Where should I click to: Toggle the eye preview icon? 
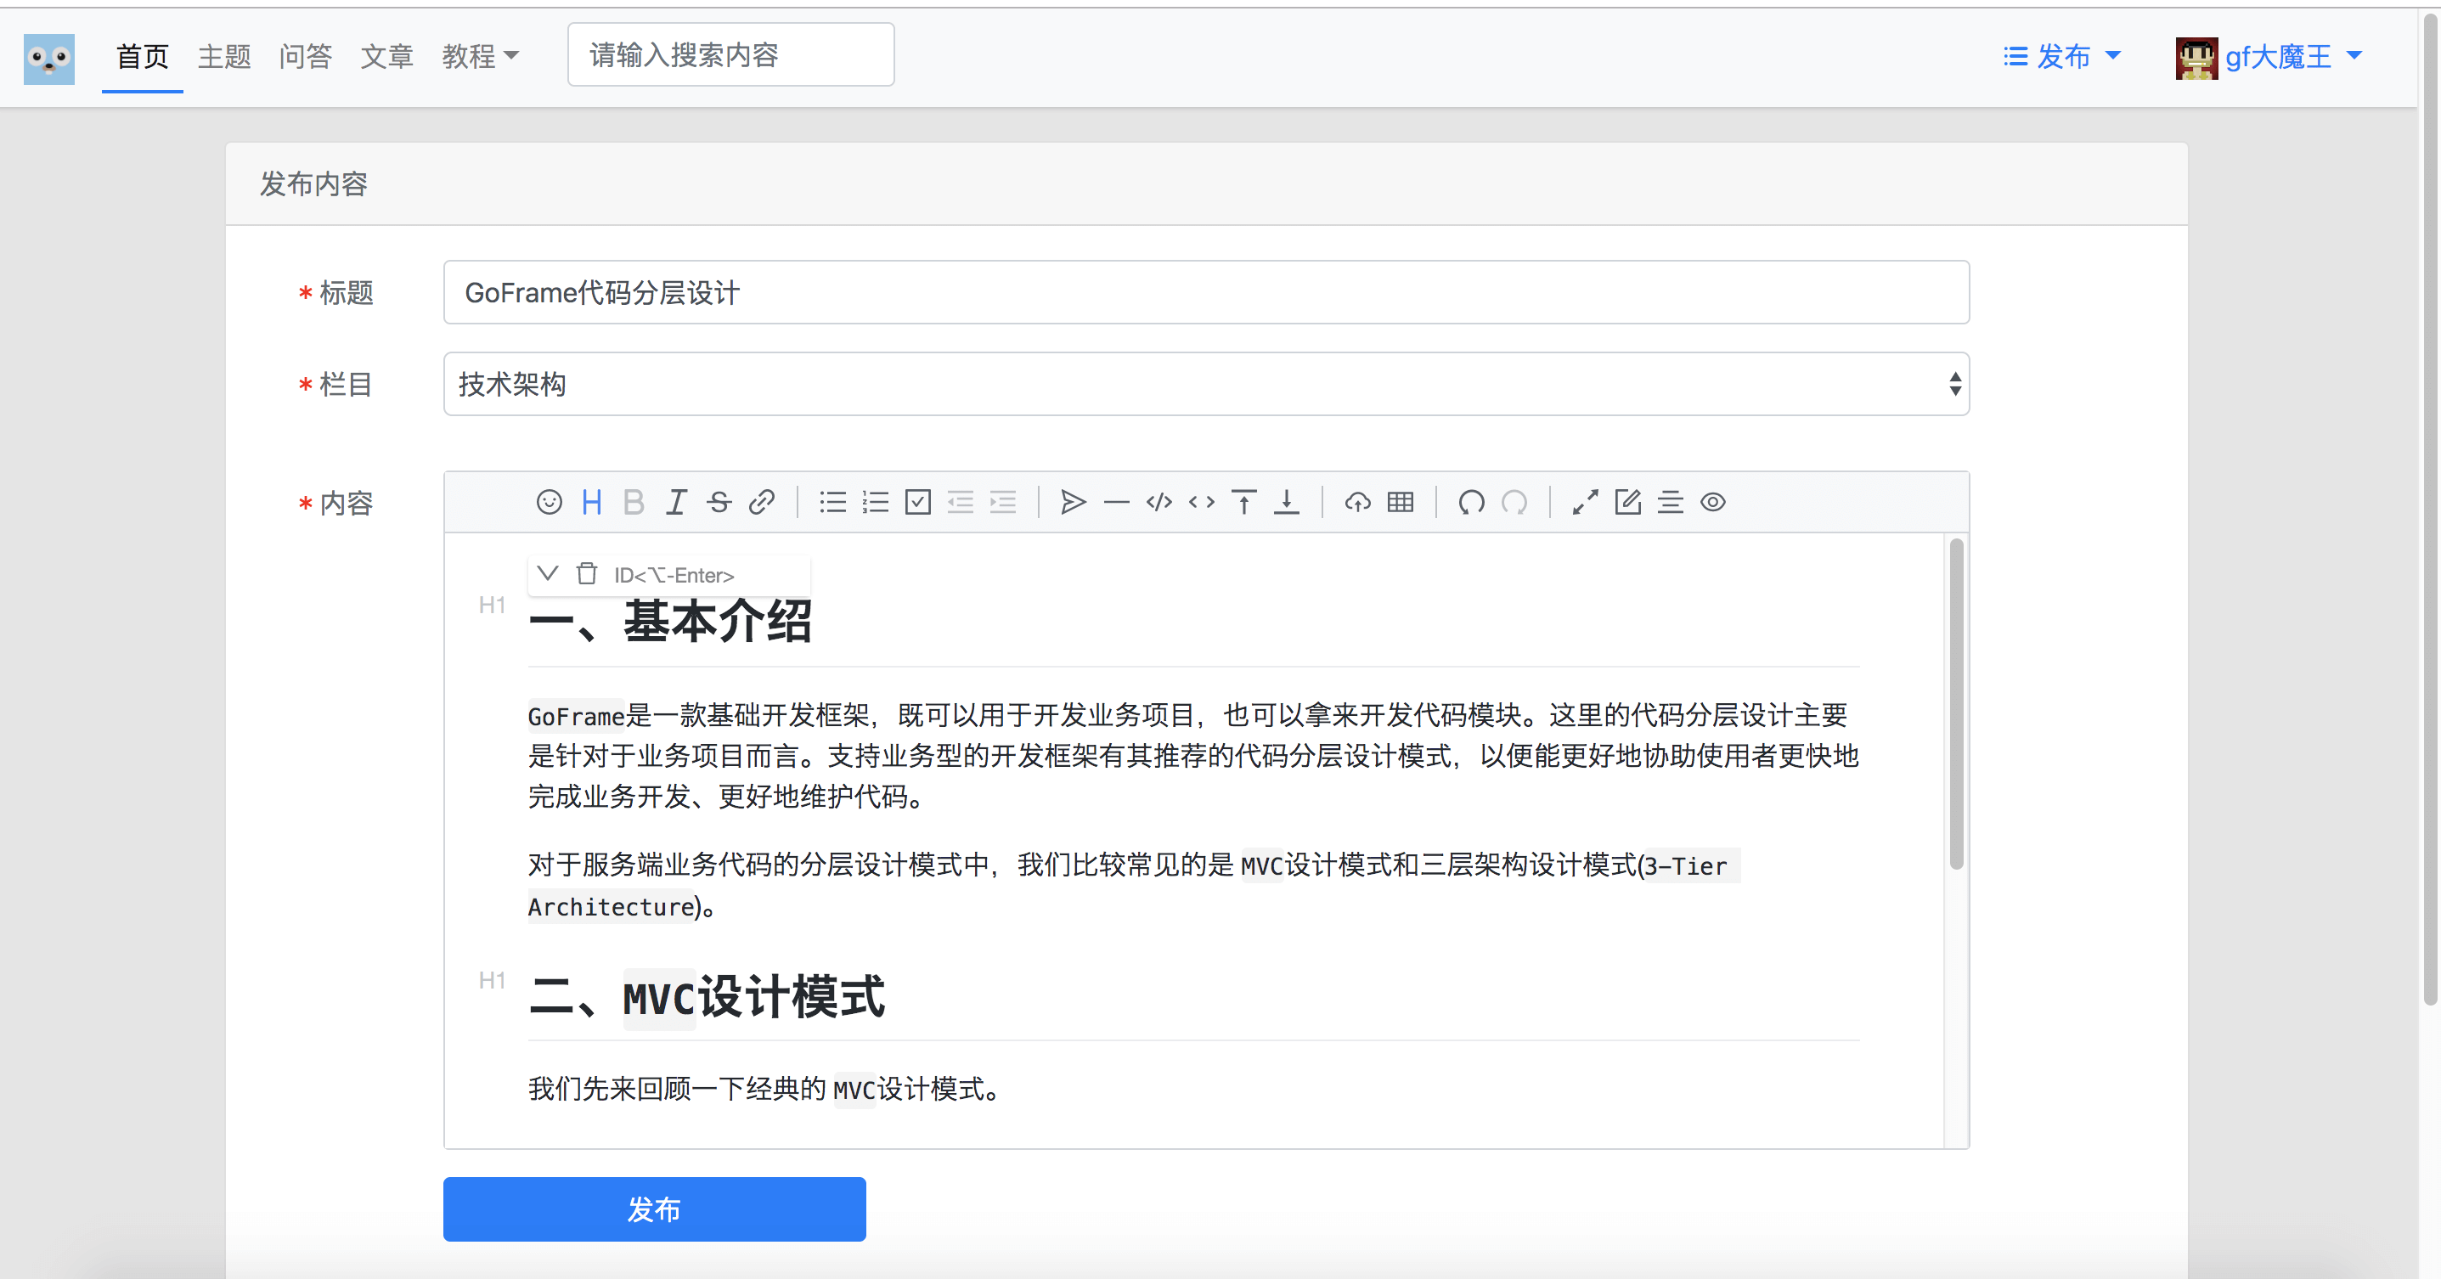pos(1712,502)
